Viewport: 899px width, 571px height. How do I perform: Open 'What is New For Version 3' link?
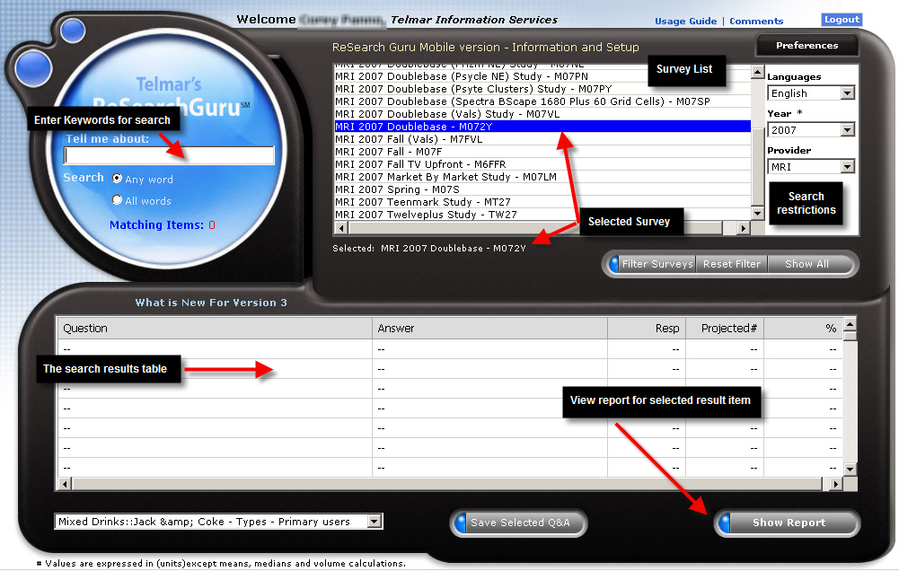[211, 303]
